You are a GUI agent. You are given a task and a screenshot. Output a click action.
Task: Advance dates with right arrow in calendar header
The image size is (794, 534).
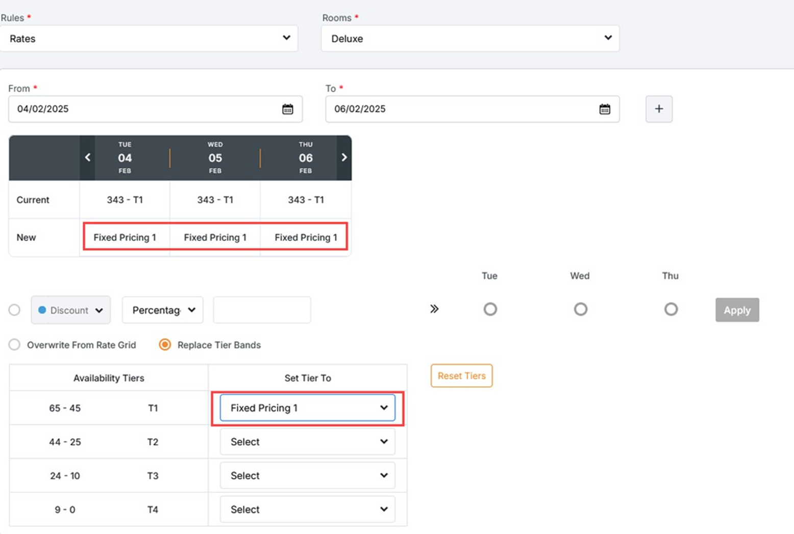point(344,157)
